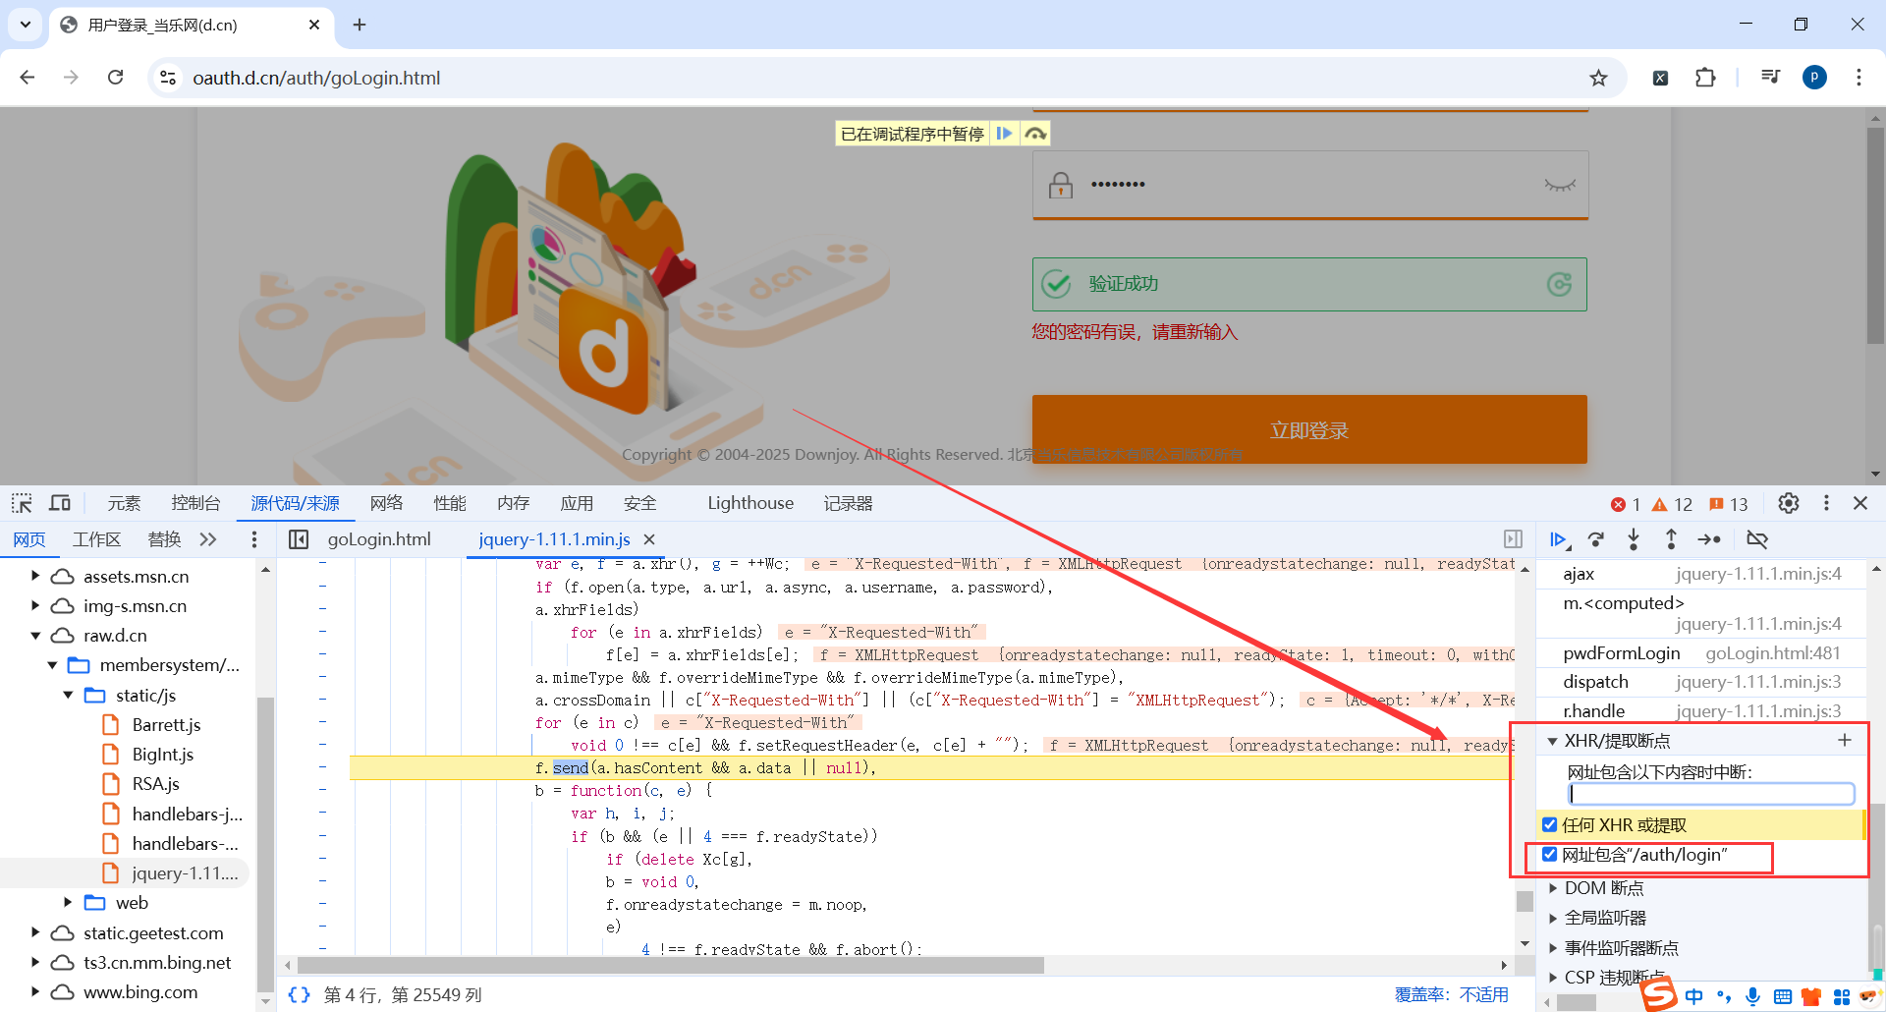This screenshot has width=1886, height=1012.
Task: Open DevTools settings gear
Action: (1789, 503)
